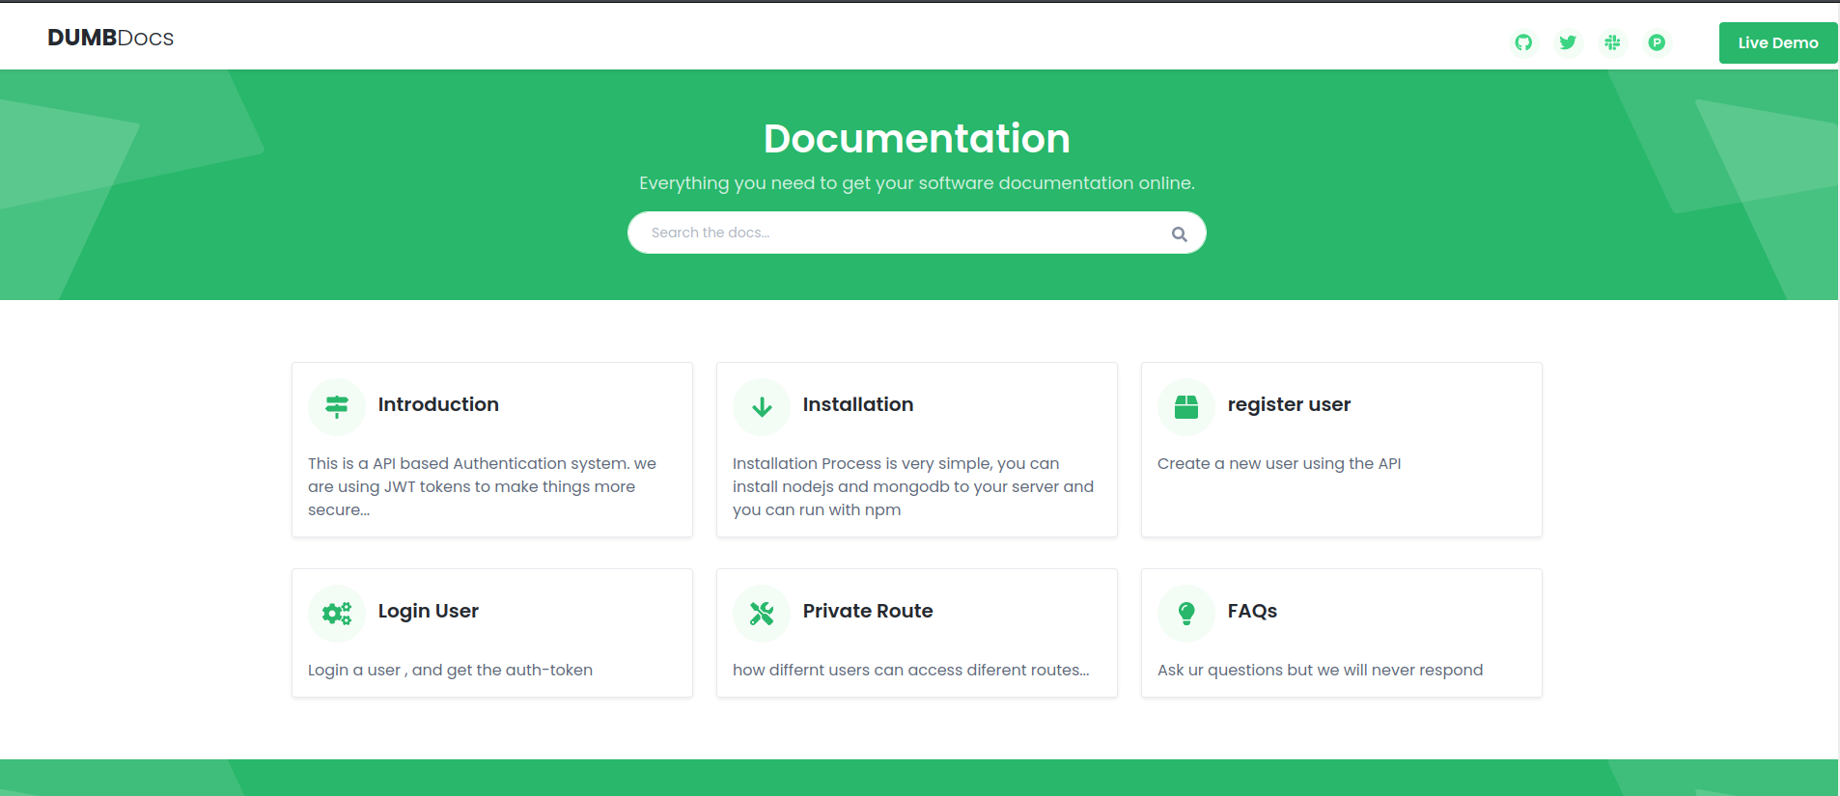Click the search magnifier icon
The width and height of the screenshot is (1840, 796).
coord(1179,233)
